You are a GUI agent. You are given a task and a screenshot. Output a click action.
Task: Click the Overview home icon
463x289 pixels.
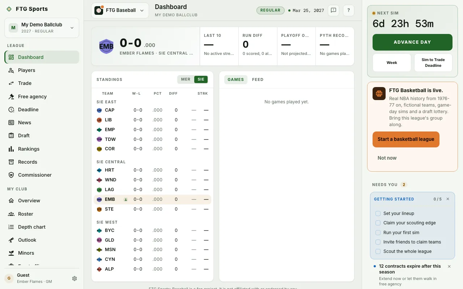[x=11, y=200]
